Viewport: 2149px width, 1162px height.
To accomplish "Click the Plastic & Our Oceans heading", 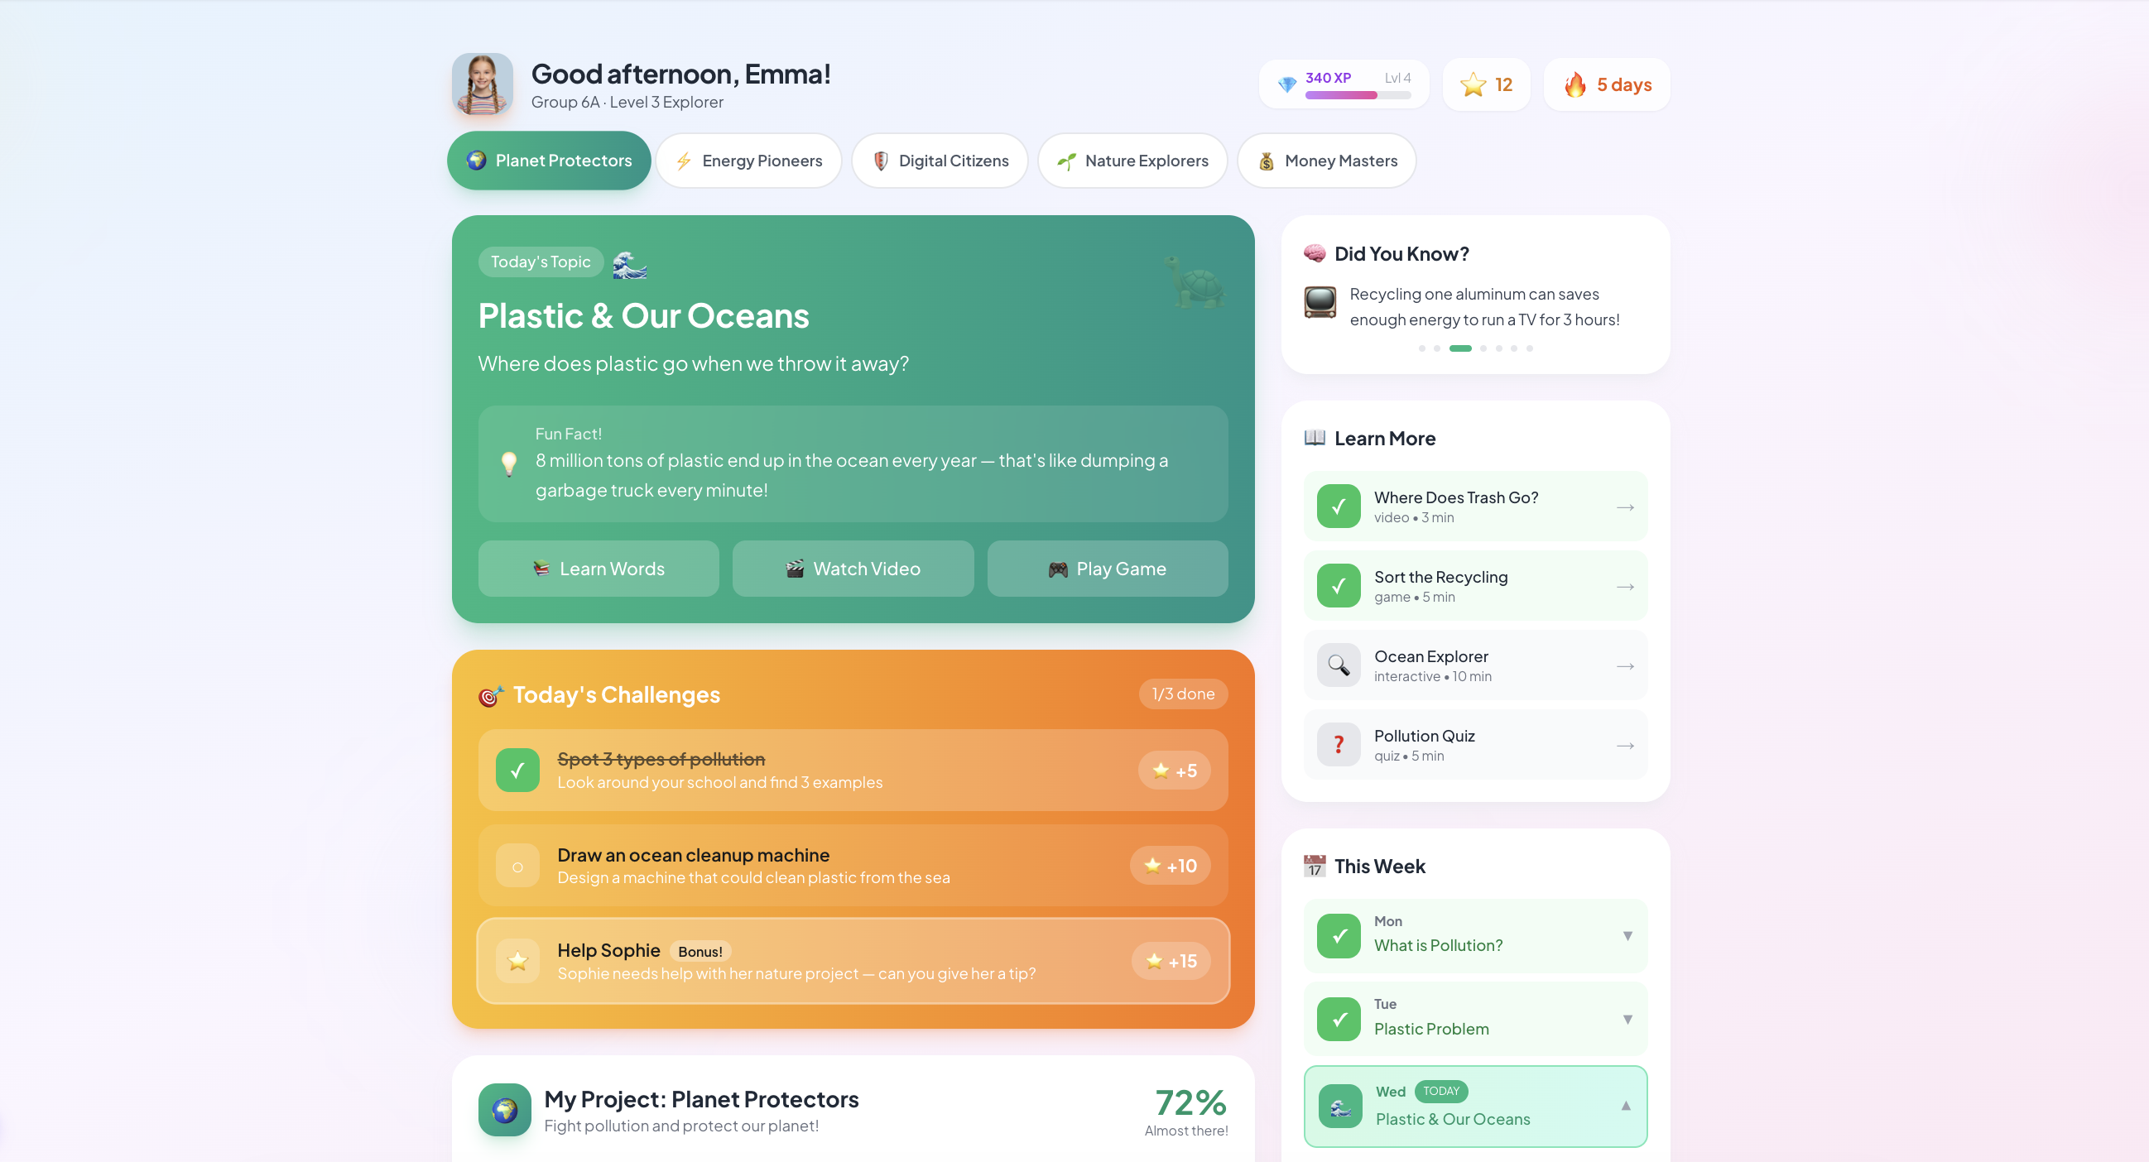I will click(643, 316).
